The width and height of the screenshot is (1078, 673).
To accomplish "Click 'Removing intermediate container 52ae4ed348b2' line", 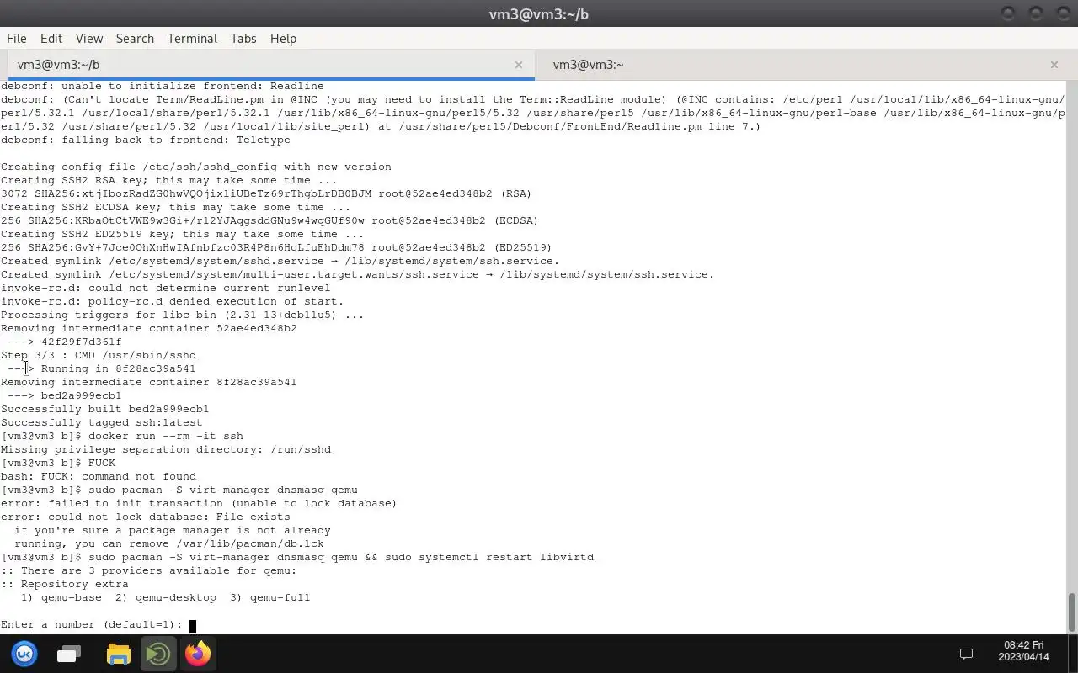I will 149,328.
